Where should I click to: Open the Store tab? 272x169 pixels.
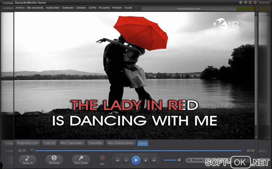pos(143,143)
